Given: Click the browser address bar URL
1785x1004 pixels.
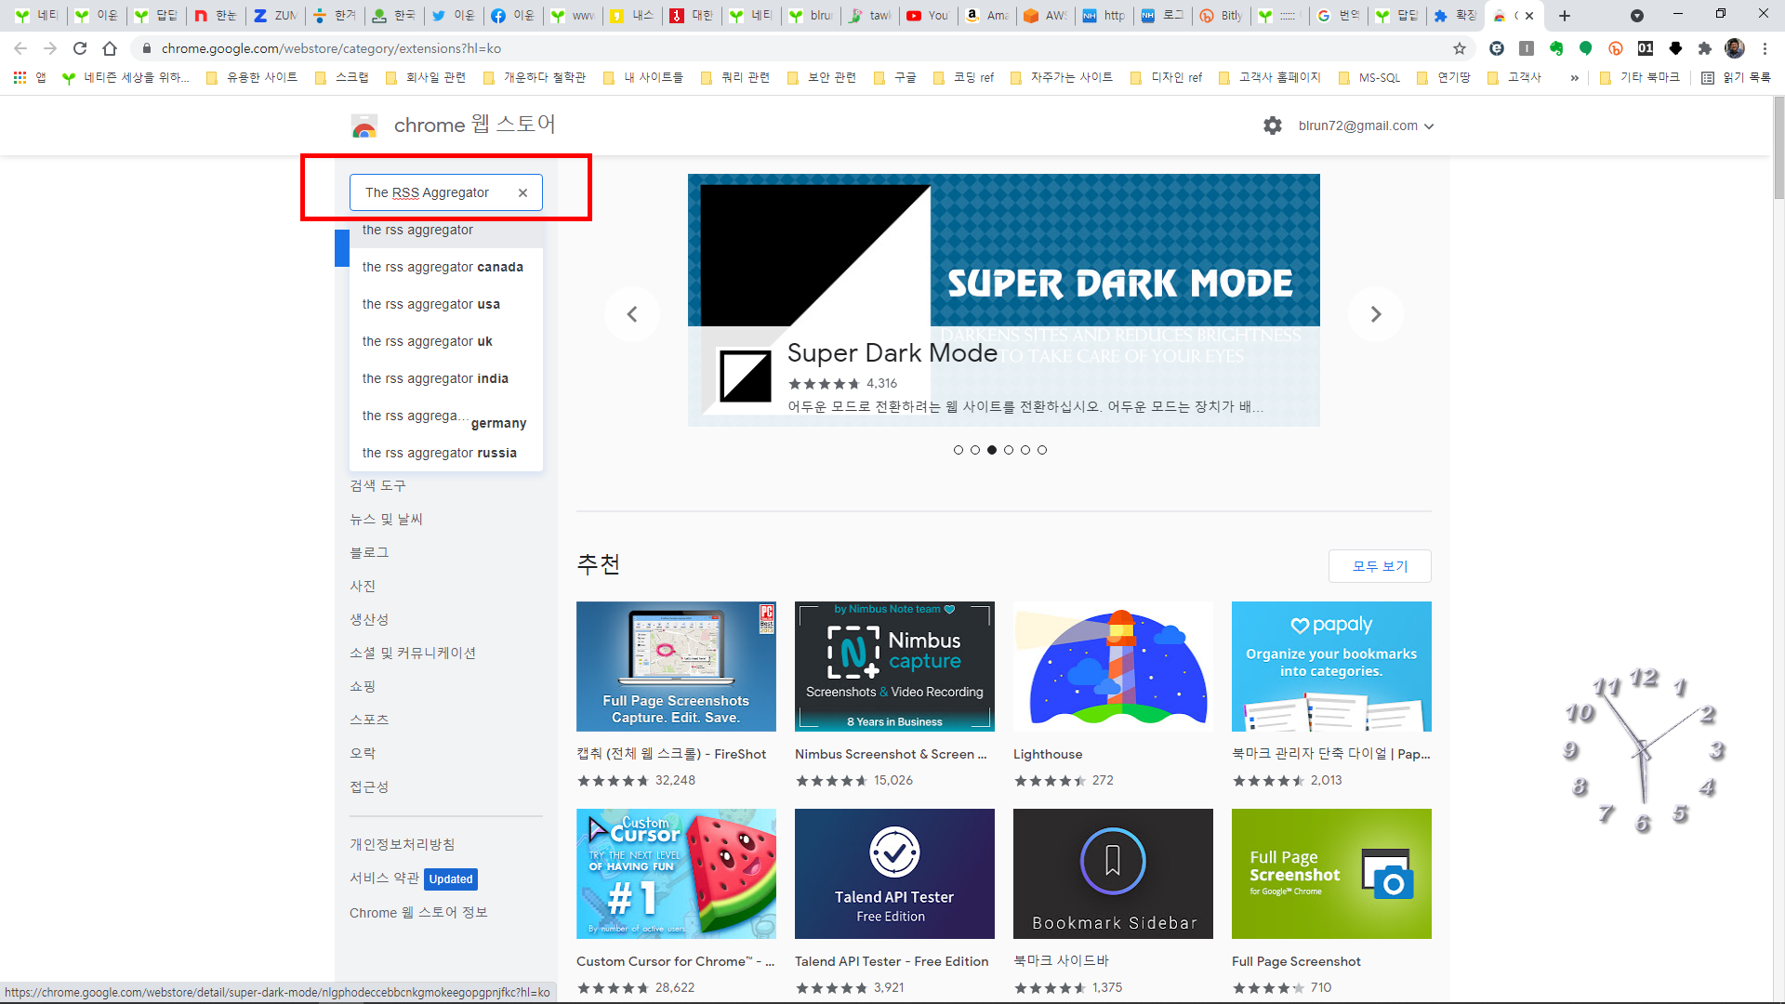Looking at the screenshot, I should (331, 48).
